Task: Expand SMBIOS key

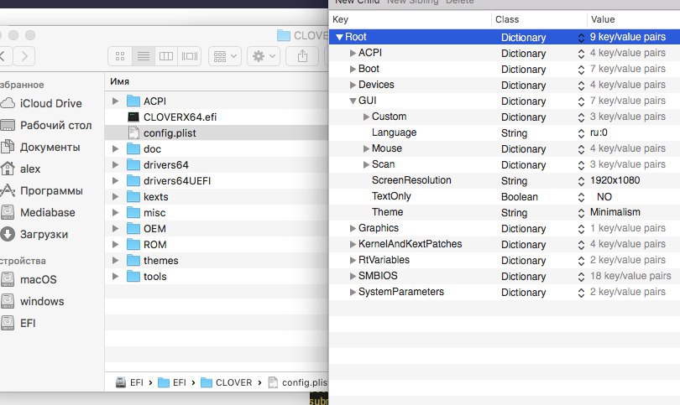Action: (x=353, y=277)
